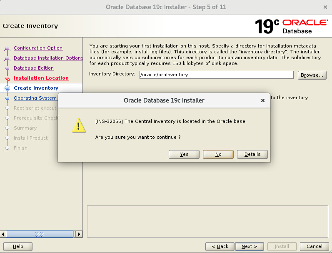Click the Root script execution step

(x=35, y=108)
